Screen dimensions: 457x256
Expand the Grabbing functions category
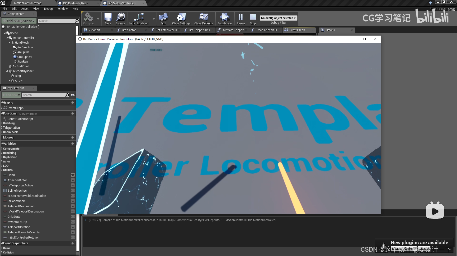[x=2, y=123]
